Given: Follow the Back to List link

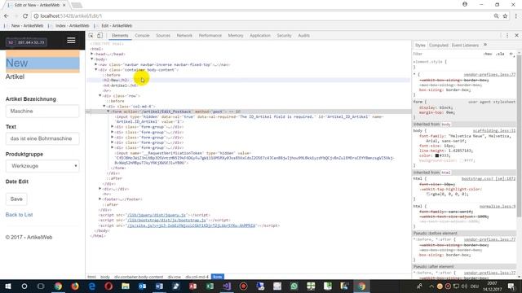Looking at the screenshot, I should coord(19,215).
